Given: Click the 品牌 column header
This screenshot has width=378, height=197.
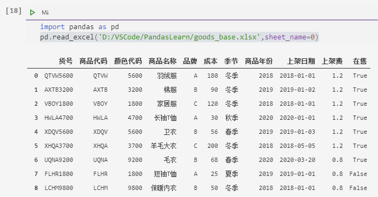Looking at the screenshot, I should click(190, 61).
